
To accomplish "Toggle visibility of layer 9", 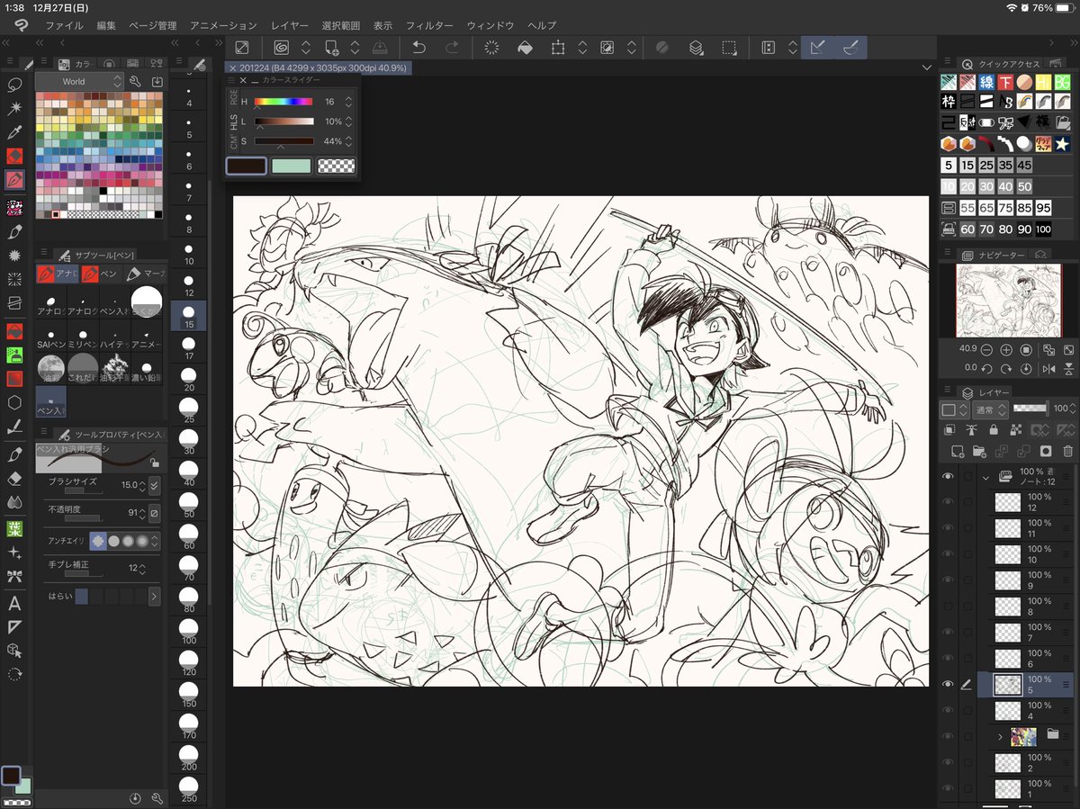I will [x=947, y=580].
